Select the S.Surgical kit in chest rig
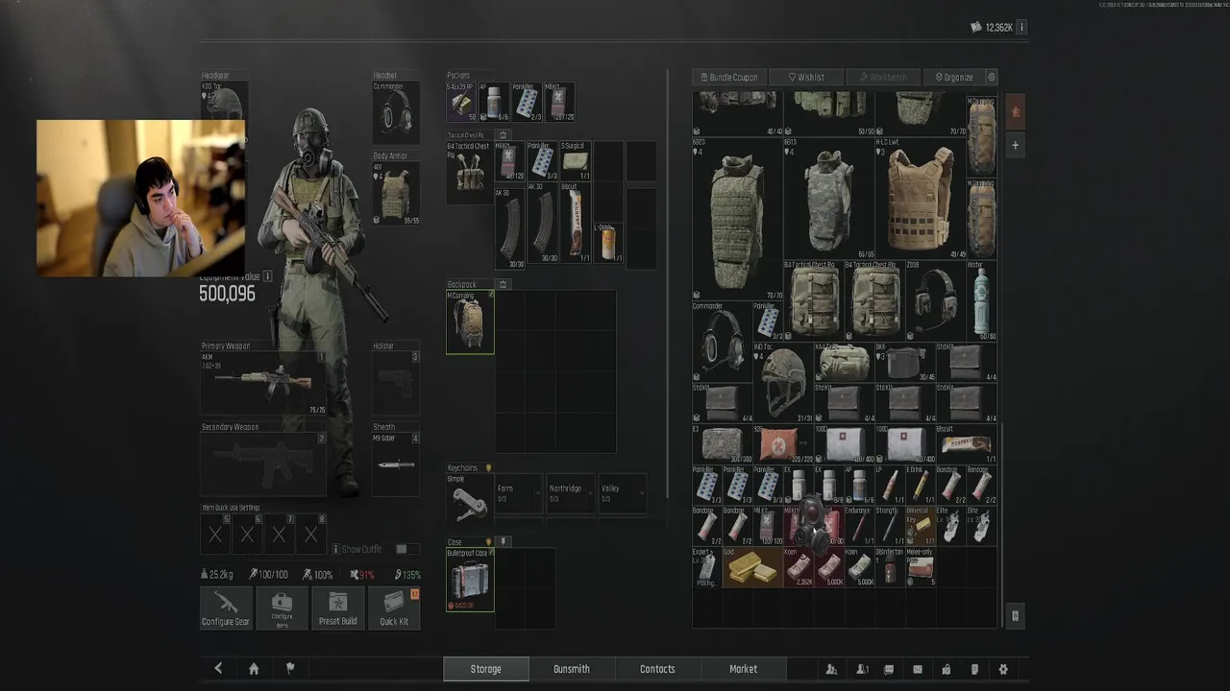This screenshot has width=1230, height=691. coord(576,161)
